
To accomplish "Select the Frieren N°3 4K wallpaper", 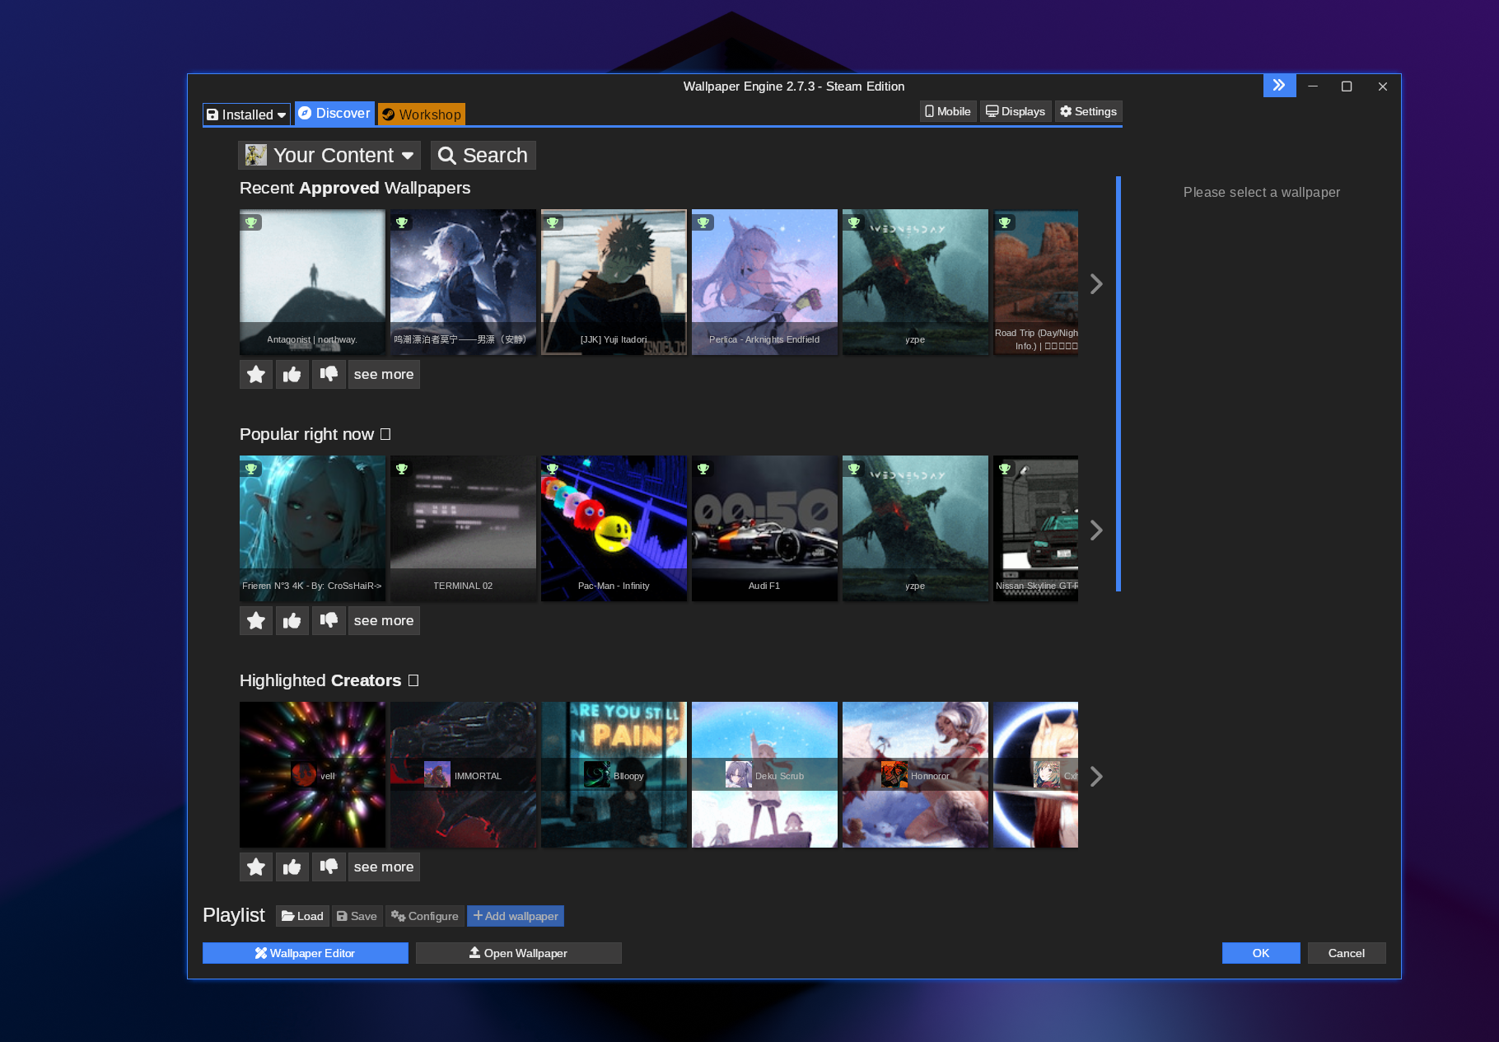I will point(312,528).
